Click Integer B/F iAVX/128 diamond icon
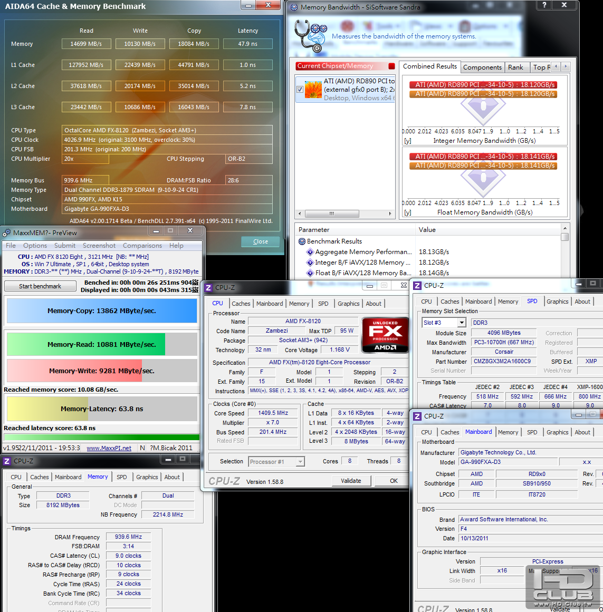Screen dimensions: 603x612 pos(310,263)
